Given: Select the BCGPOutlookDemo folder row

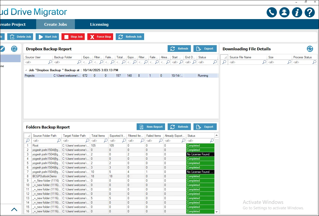Looking at the screenshot, I should pos(119,176).
